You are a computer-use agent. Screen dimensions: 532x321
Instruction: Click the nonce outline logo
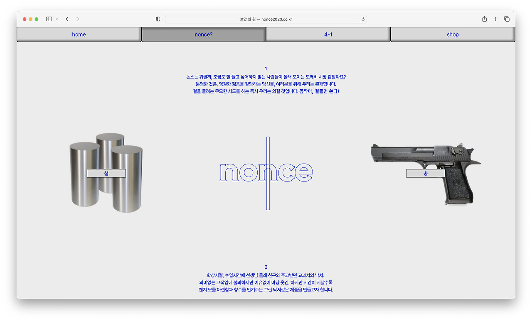point(266,173)
